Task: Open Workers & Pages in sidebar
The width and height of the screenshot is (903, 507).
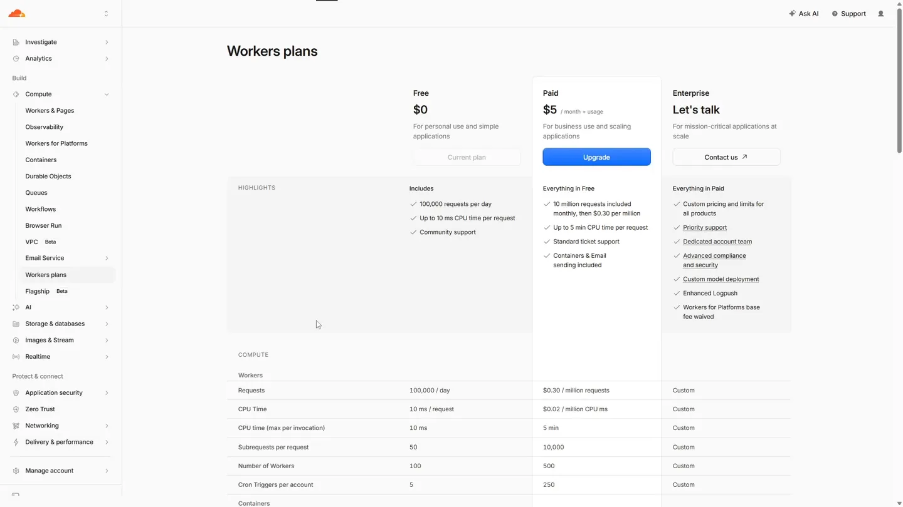Action: pos(50,111)
